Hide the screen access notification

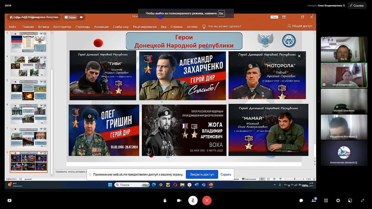[226, 174]
